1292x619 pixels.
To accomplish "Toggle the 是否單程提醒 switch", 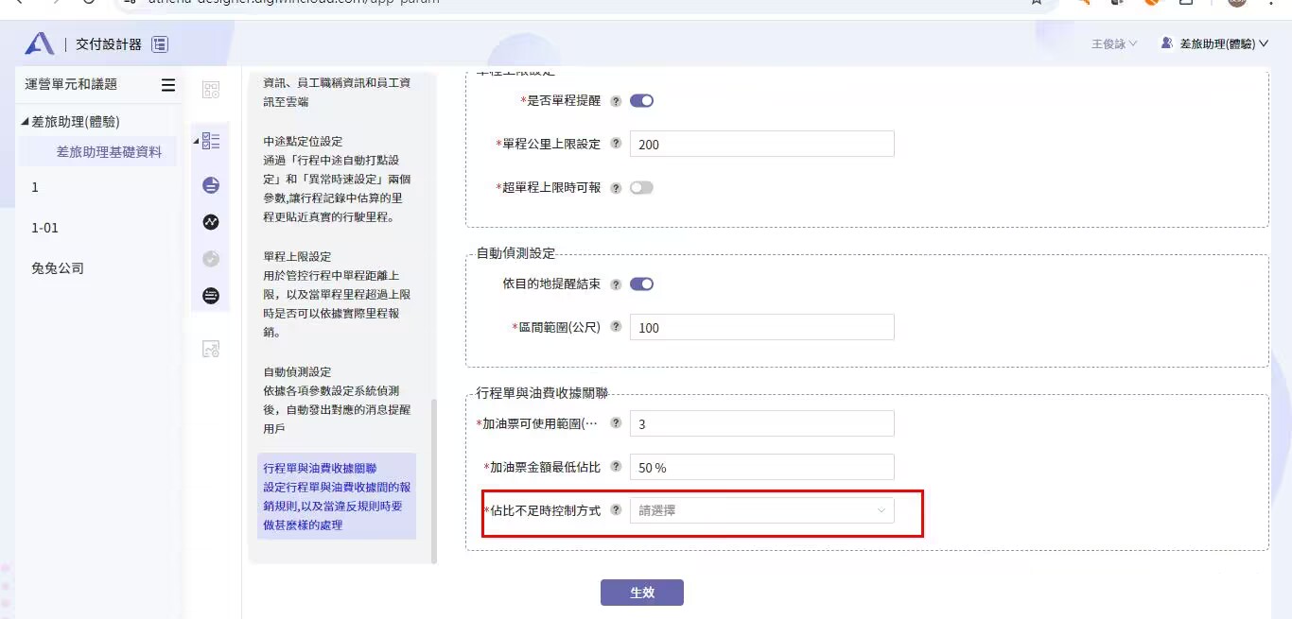I will 641,101.
